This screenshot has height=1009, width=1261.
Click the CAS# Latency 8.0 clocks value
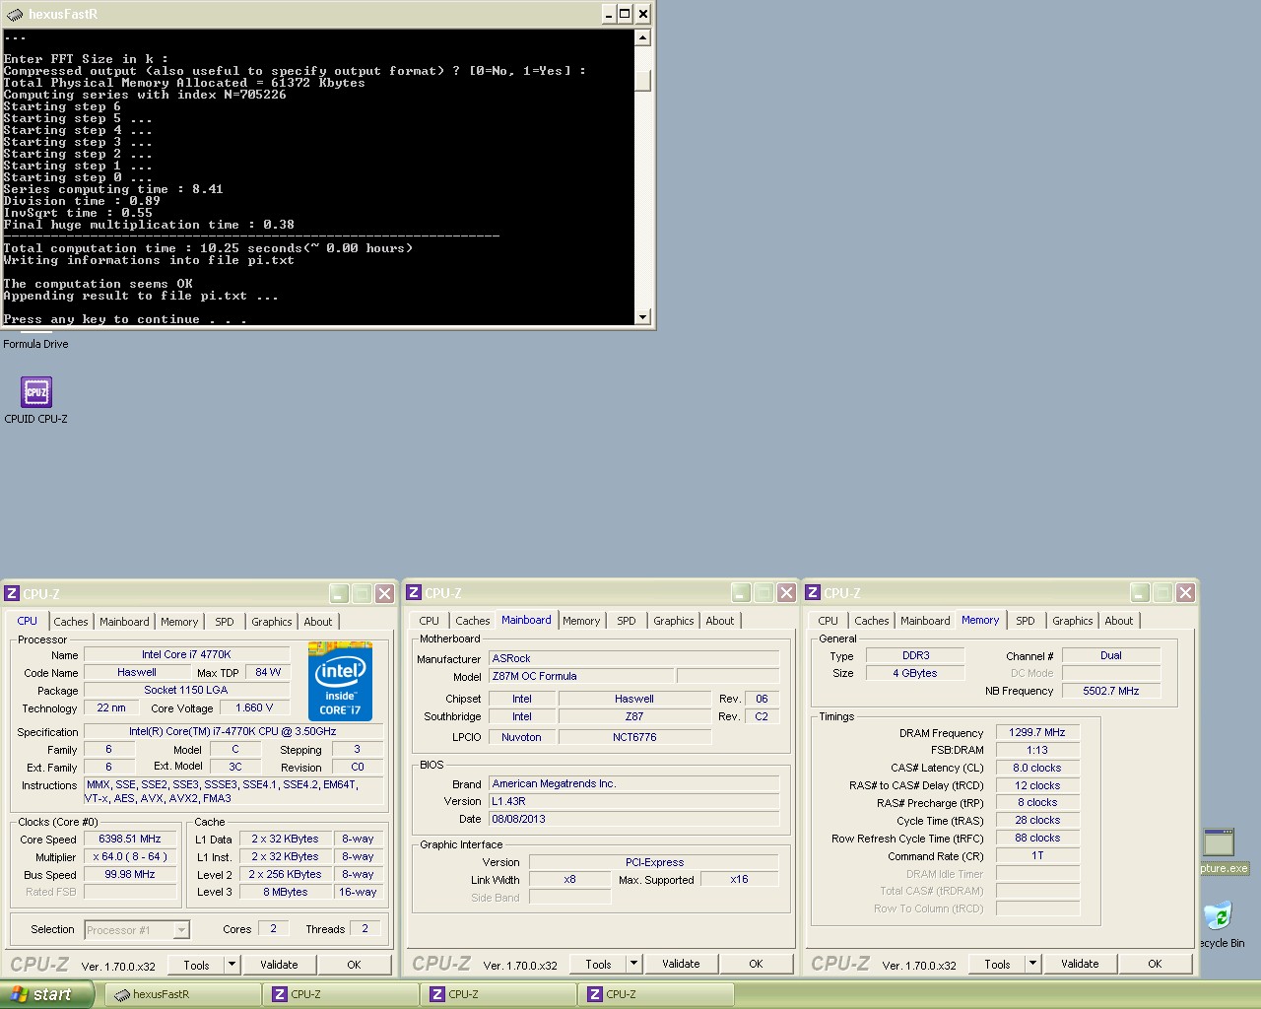click(x=1037, y=768)
